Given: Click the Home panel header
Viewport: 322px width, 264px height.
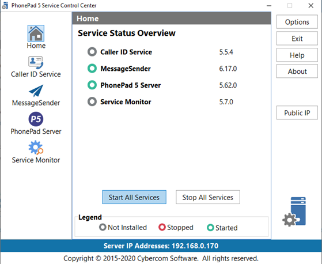Looking at the screenshot, I should coord(172,18).
